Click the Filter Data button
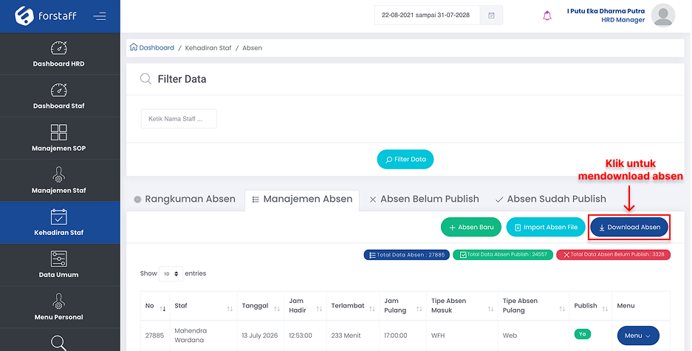The width and height of the screenshot is (692, 351). tap(405, 160)
